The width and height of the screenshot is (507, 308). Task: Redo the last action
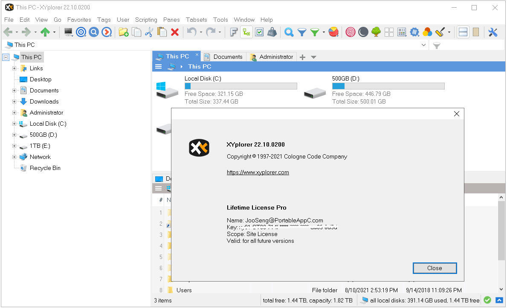click(211, 32)
